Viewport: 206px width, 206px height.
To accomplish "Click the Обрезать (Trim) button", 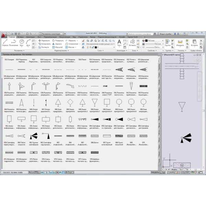I will point(71,41).
